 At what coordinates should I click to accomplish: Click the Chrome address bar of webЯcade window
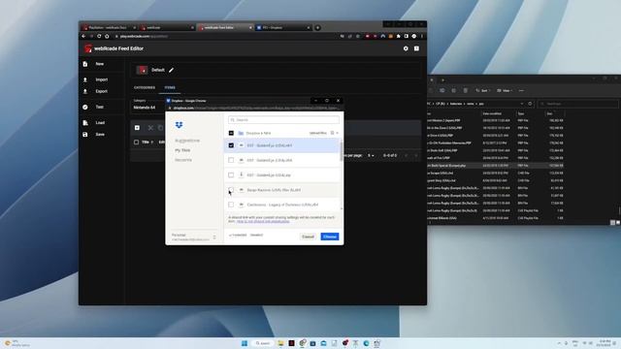click(226, 36)
